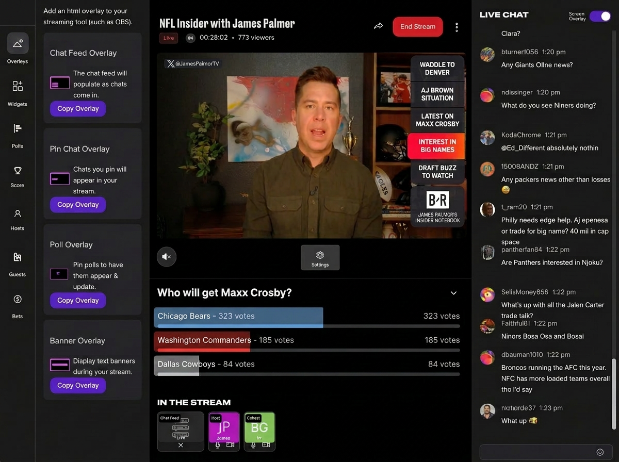Screen dimensions: 619x462
Task: Open the Guests sidebar section
Action: point(18,263)
